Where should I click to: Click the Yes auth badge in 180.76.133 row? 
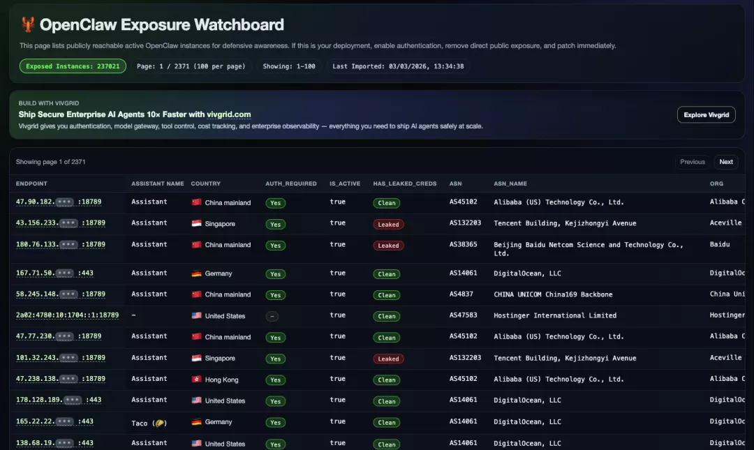[x=276, y=246]
